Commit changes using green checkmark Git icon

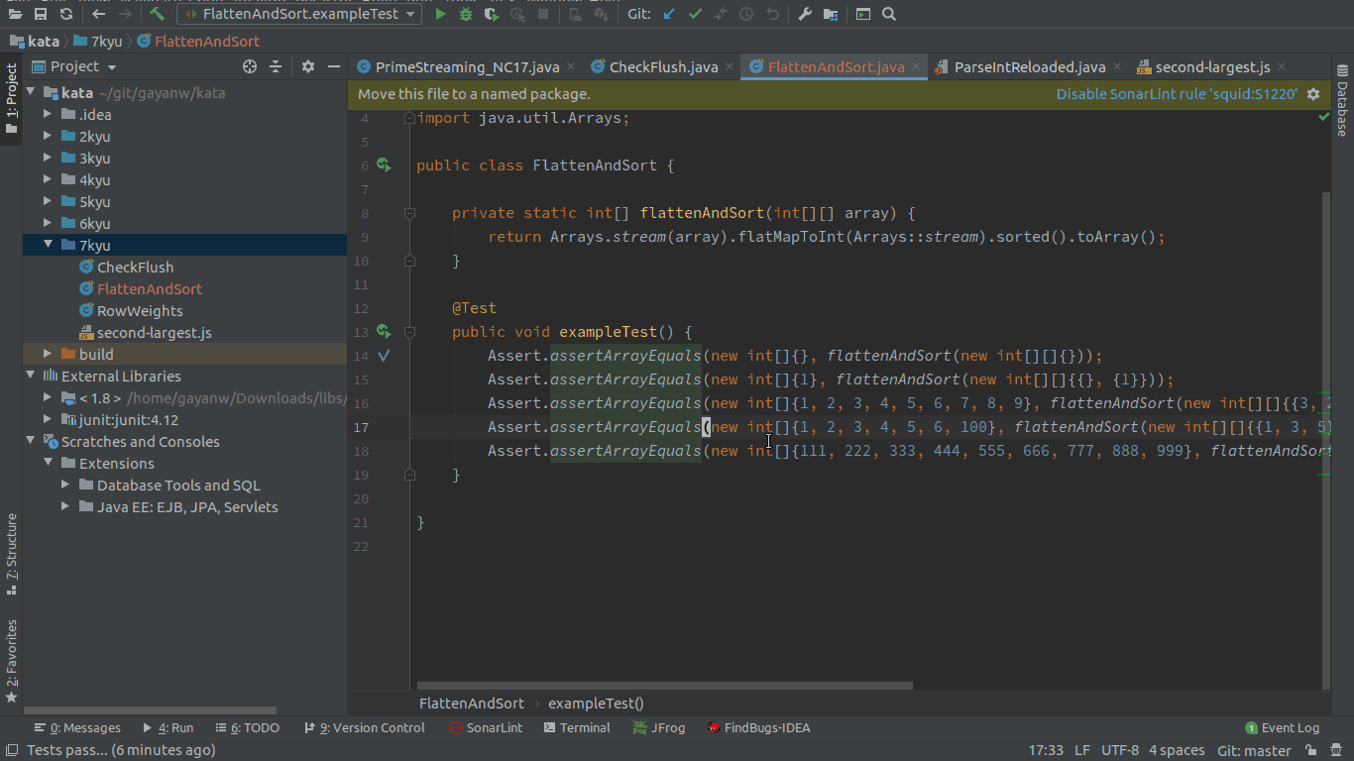695,14
